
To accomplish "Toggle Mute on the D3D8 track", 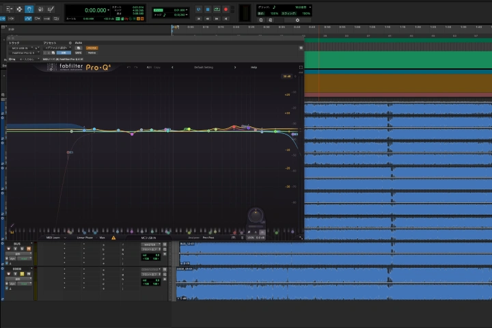I will (29, 274).
